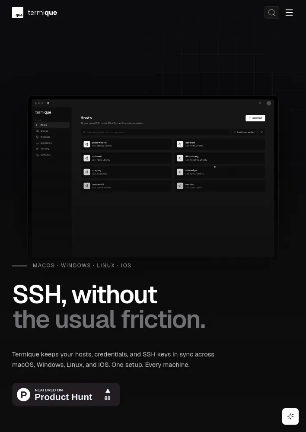This screenshot has height=432, width=306.
Task: Click the termique logo icon in header
Action: click(x=18, y=13)
